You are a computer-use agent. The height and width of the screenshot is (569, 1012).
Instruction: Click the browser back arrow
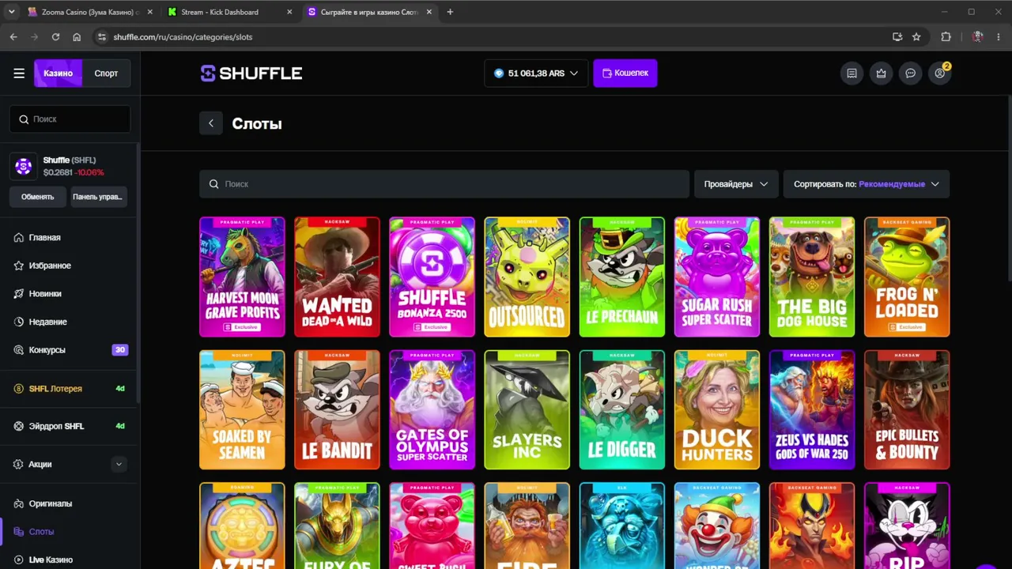[13, 37]
